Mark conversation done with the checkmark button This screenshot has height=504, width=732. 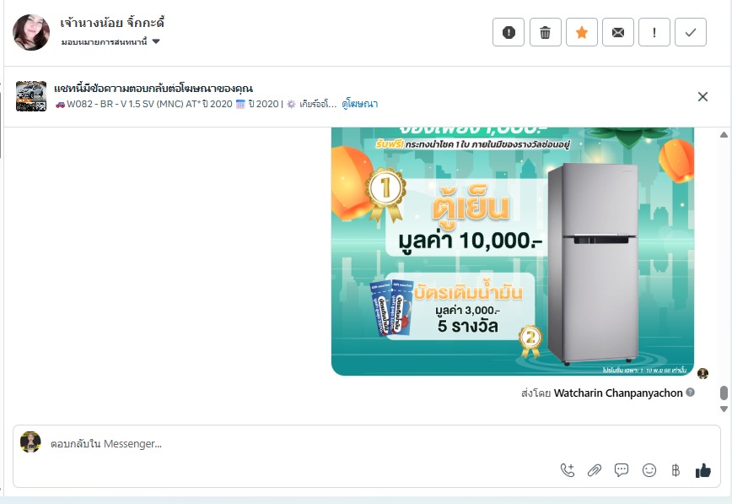point(691,32)
